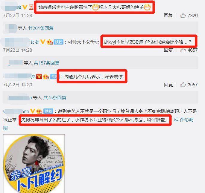Open the username ending in 女友
205x193 pixels.
[x=35, y=42]
